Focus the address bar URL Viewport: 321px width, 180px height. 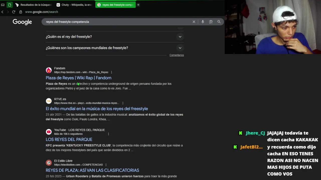[x=41, y=12]
